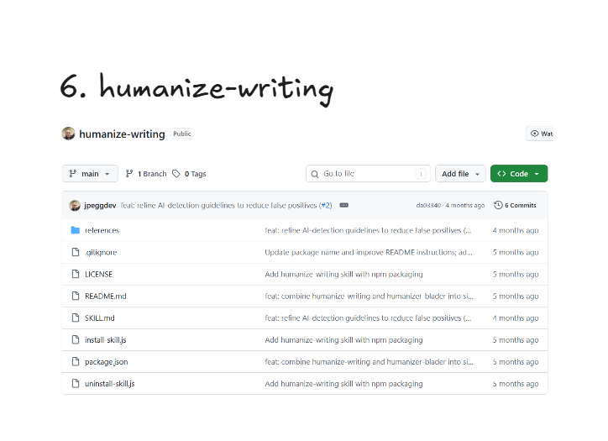Image resolution: width=608 pixels, height=441 pixels.
Task: Click the uninstall-skill.js file icon
Action: (x=76, y=383)
